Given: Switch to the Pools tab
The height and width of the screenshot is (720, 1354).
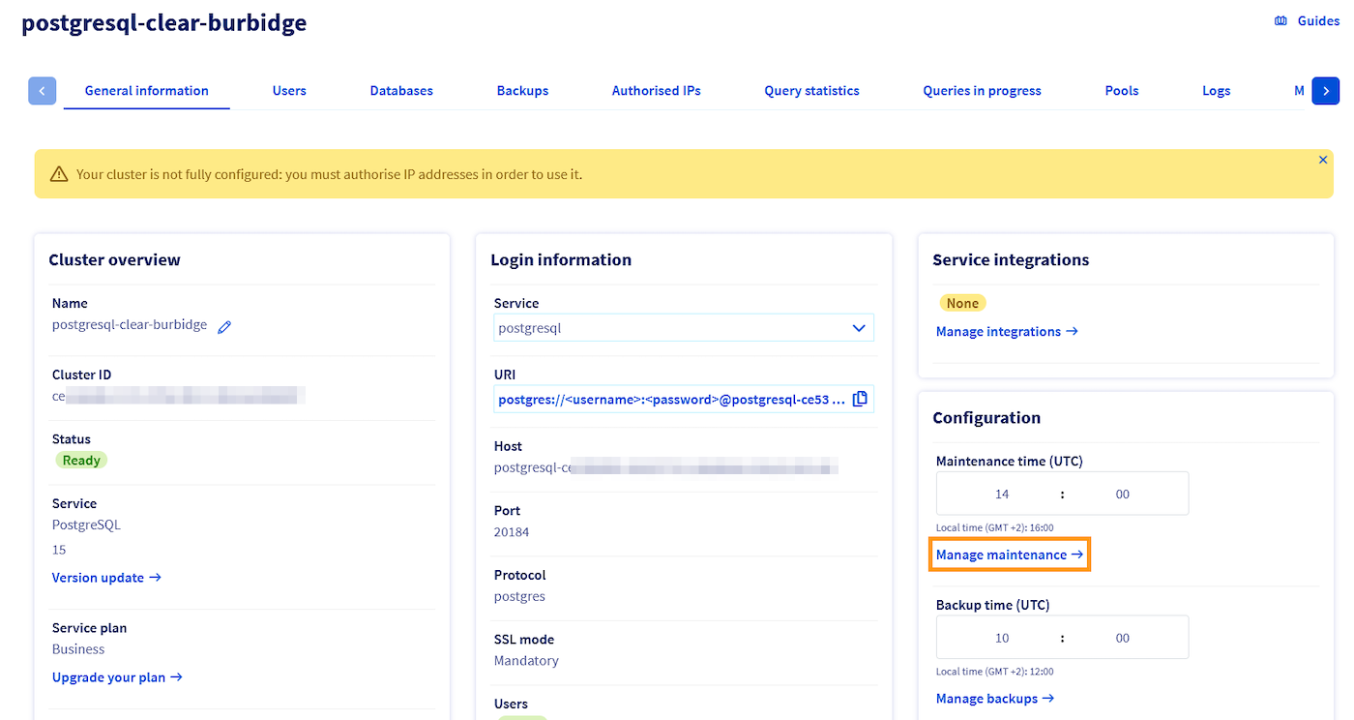Looking at the screenshot, I should click(x=1122, y=91).
